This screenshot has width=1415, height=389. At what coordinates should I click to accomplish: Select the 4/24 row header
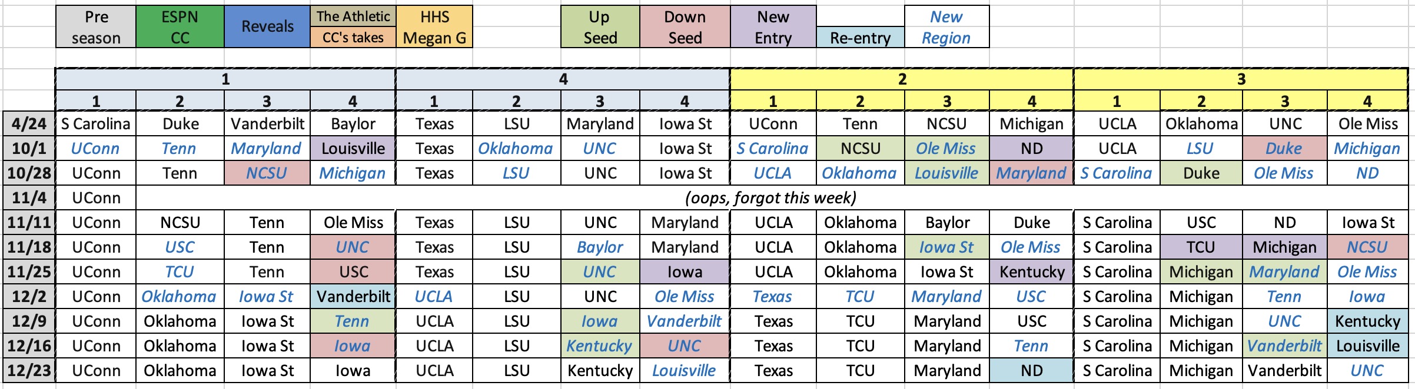click(29, 124)
